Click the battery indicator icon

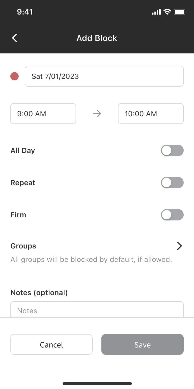[180, 12]
